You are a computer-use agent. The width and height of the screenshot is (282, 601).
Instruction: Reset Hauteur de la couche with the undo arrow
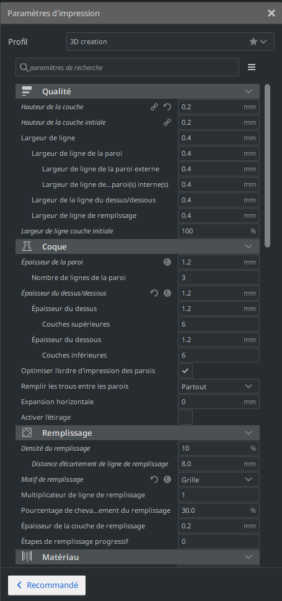[x=167, y=107]
